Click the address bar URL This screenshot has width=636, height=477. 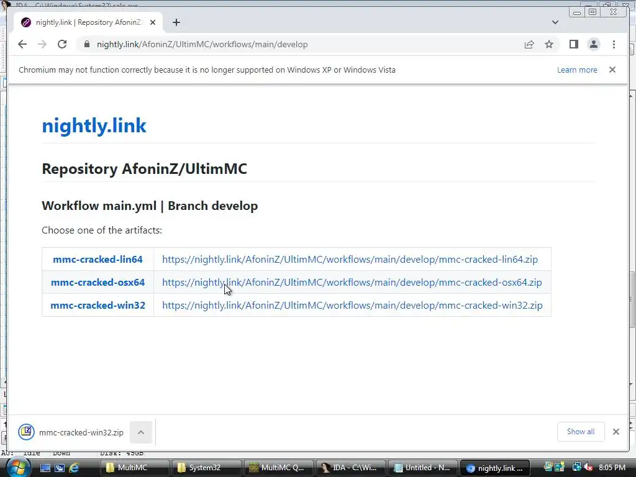coord(202,44)
